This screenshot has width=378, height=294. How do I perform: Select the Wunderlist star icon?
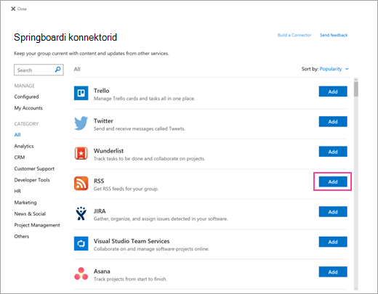coord(81,153)
